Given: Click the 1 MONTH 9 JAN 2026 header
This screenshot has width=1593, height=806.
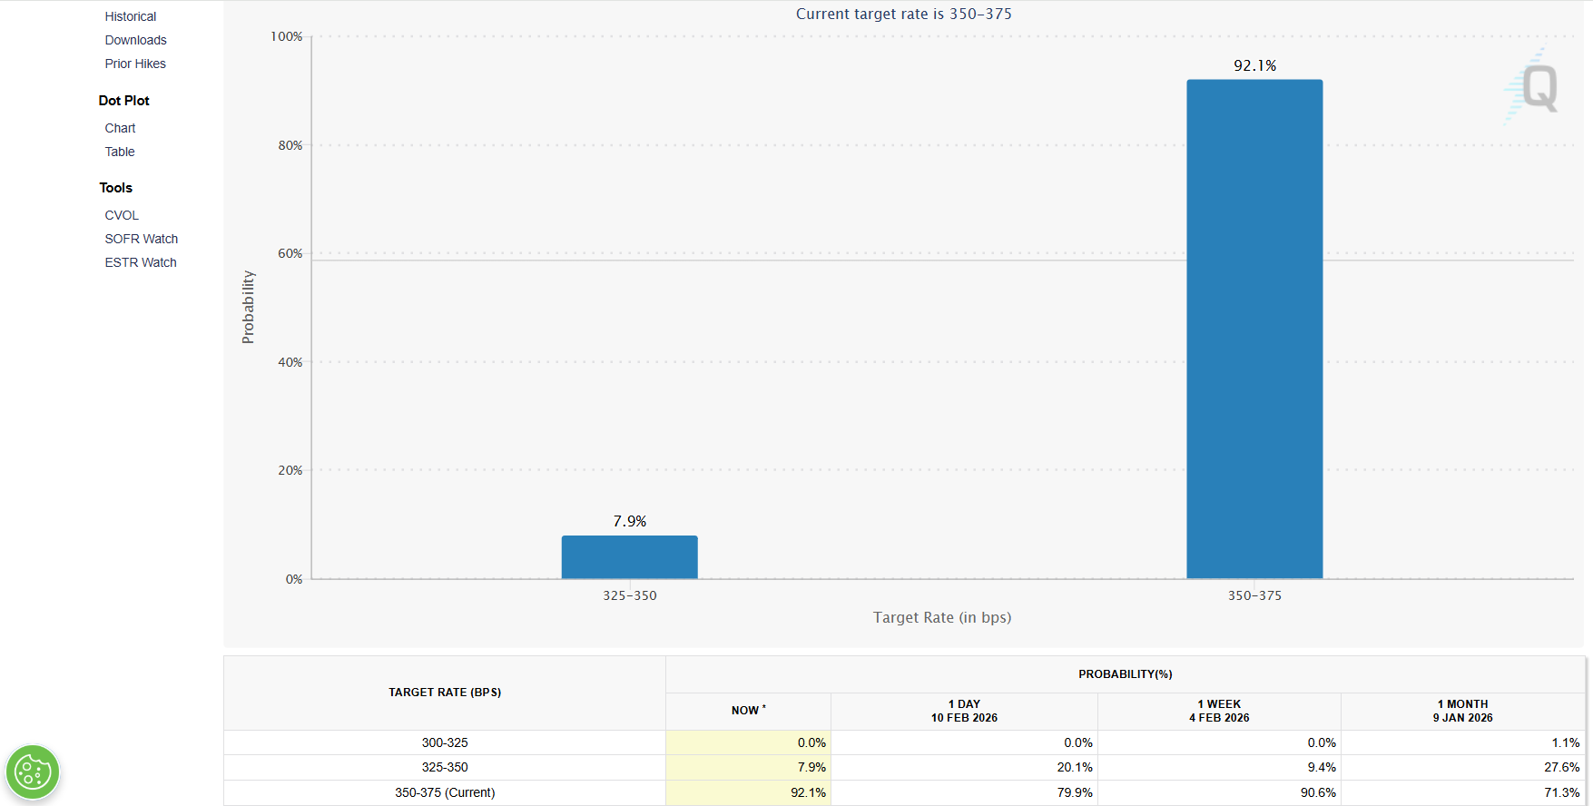Looking at the screenshot, I should coord(1461,711).
